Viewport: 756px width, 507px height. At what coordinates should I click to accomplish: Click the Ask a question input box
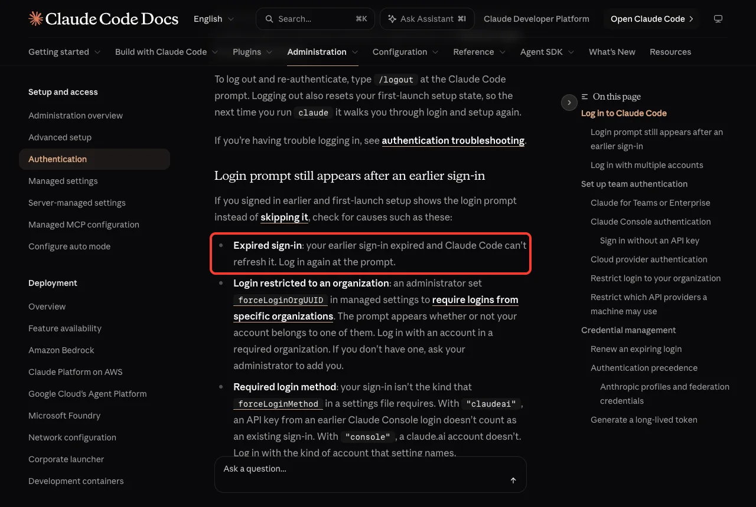[x=370, y=474]
